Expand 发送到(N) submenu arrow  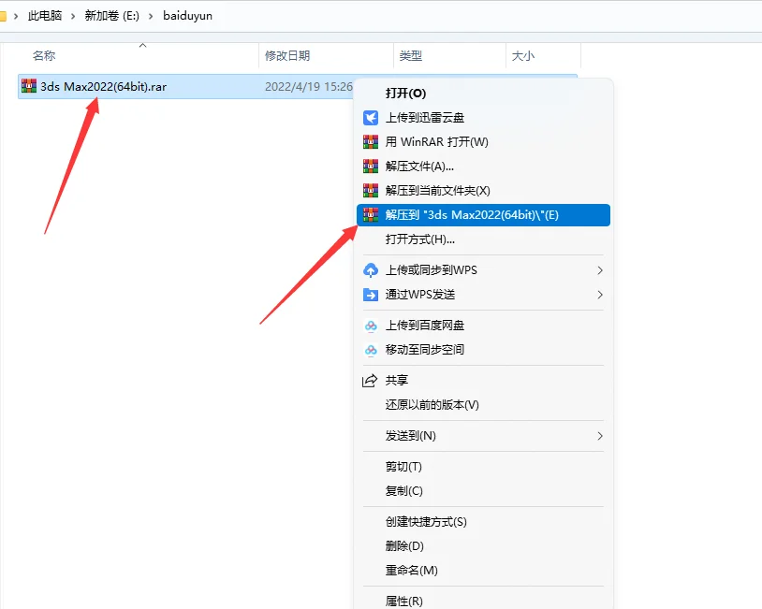click(600, 436)
